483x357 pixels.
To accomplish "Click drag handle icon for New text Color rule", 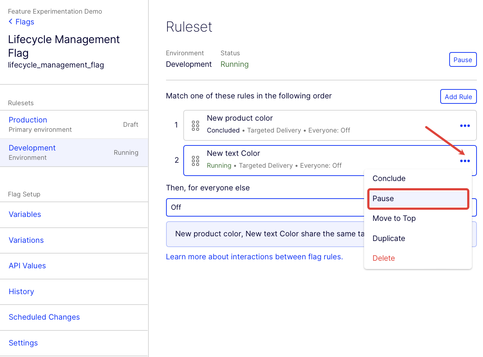I will coord(195,161).
